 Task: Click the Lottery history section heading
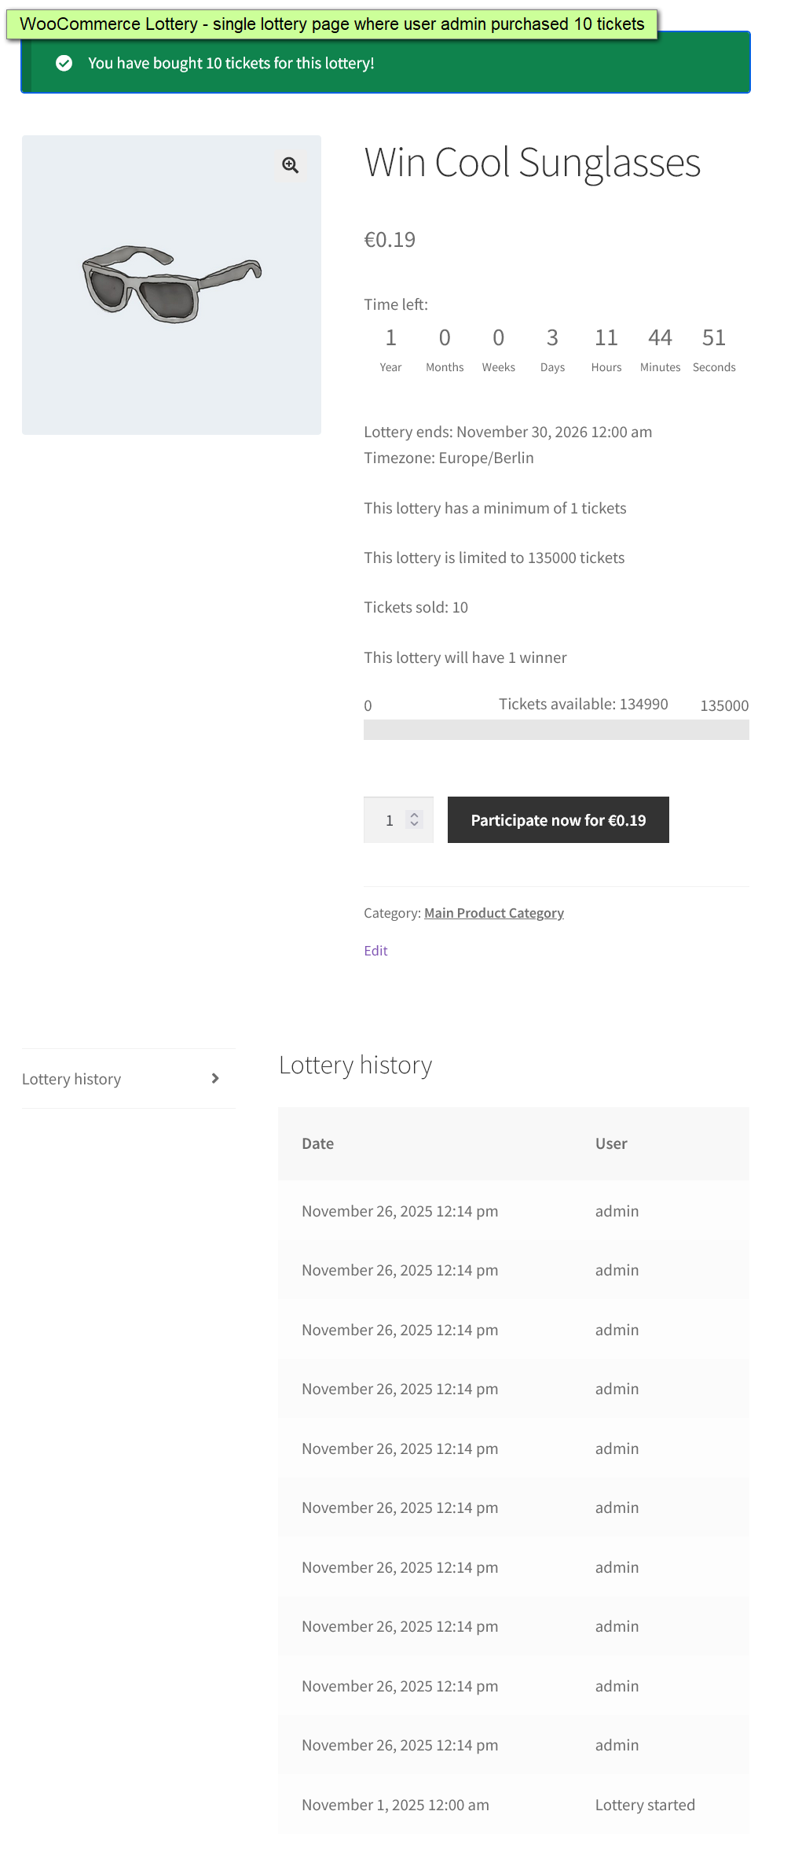click(x=355, y=1066)
